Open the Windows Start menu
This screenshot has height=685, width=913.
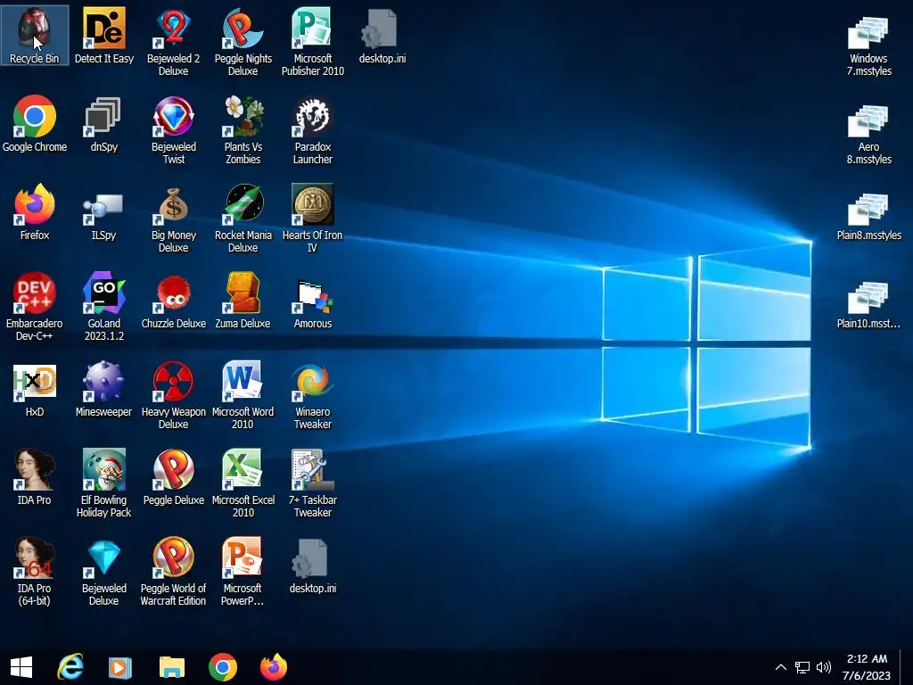[x=21, y=667]
